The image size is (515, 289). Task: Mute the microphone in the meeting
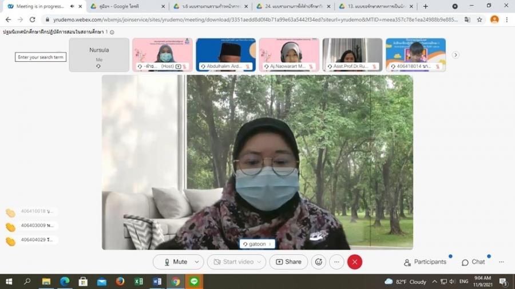tap(175, 262)
